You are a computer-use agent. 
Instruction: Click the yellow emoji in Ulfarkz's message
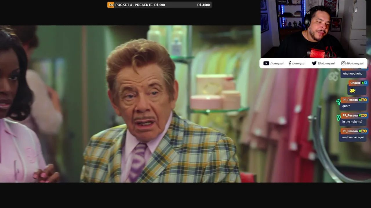click(352, 91)
